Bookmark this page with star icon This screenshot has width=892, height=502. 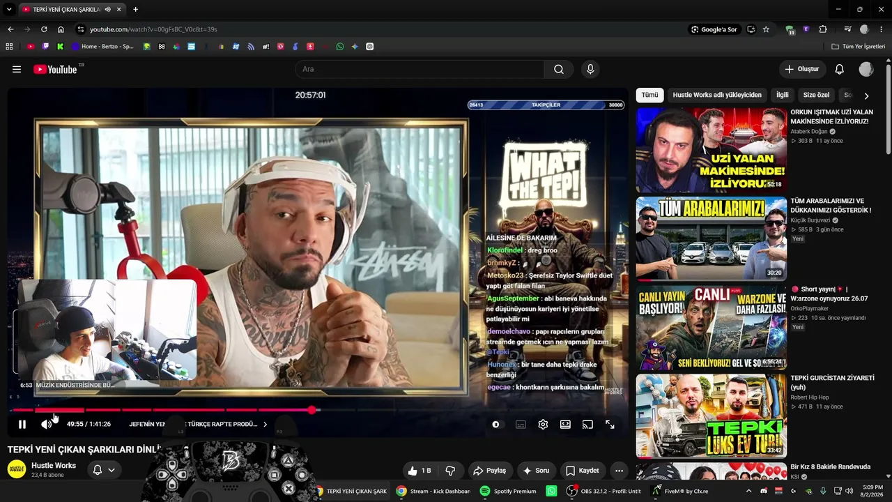point(766,29)
